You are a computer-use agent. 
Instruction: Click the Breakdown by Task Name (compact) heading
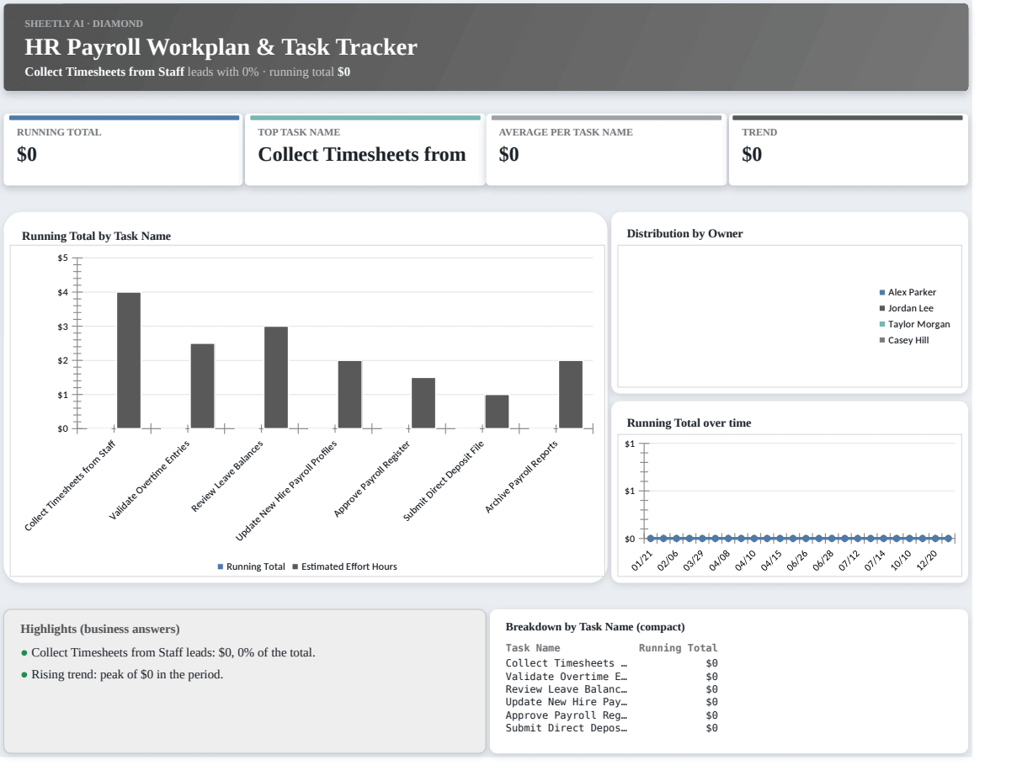(595, 627)
